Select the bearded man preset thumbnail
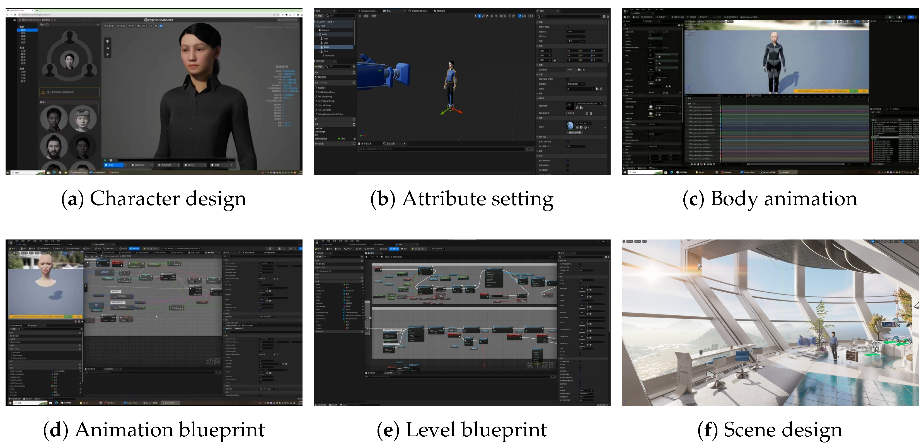Image resolution: width=924 pixels, height=445 pixels. point(54,146)
